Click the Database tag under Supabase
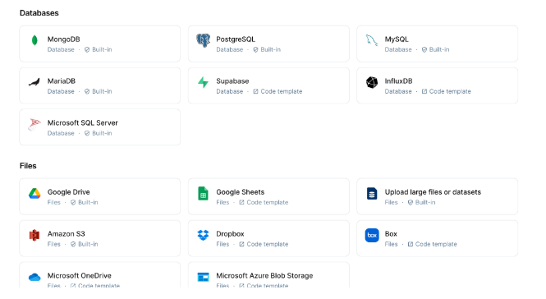The width and height of the screenshot is (546, 299). click(229, 91)
